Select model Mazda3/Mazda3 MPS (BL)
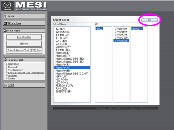 [70, 62]
